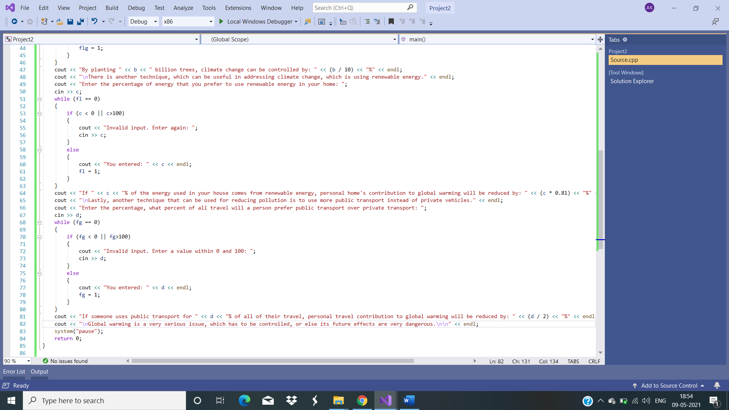Click the horizontal editor scrollbar
Viewport: 729px width, 410px height.
coord(272,361)
